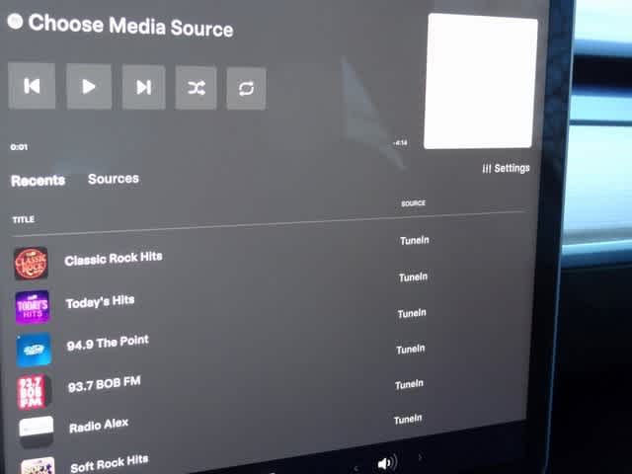The width and height of the screenshot is (632, 474).
Task: Switch to the Sources tab
Action: (114, 179)
